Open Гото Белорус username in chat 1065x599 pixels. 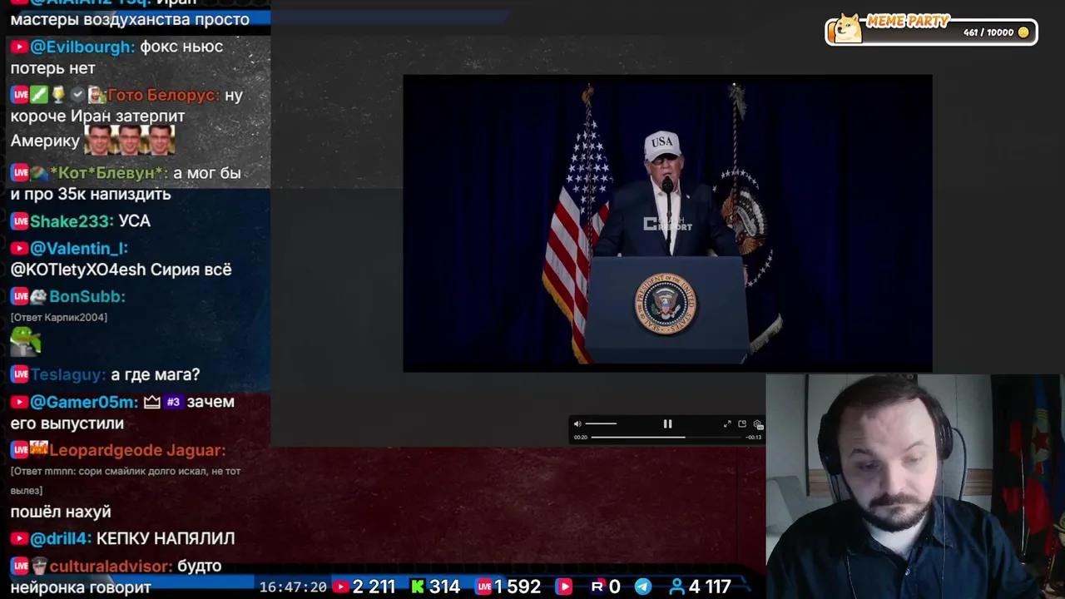[164, 95]
